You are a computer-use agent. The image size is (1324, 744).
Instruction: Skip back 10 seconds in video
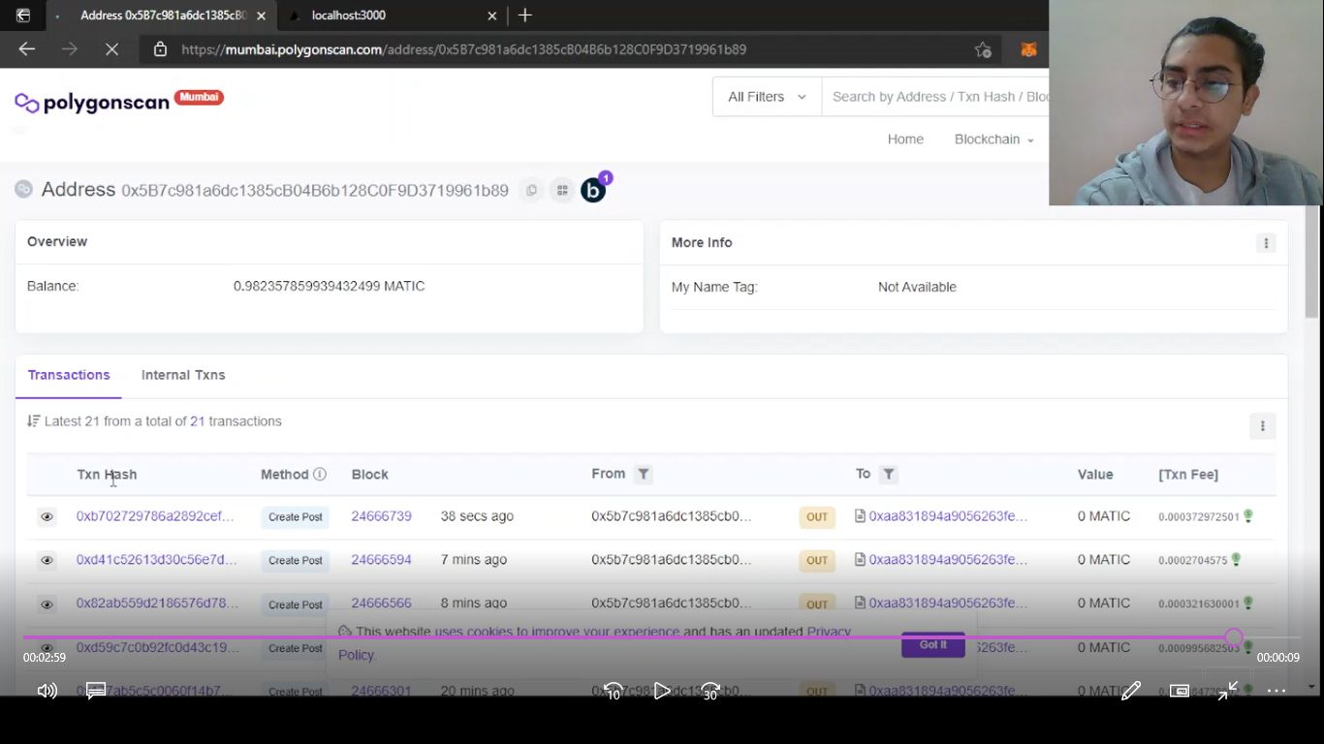613,691
